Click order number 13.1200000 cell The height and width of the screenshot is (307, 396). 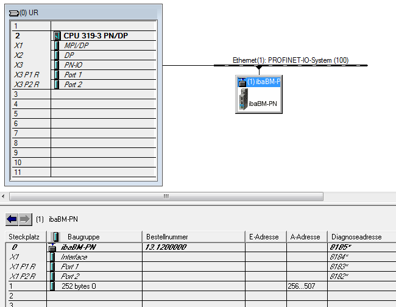click(x=194, y=247)
